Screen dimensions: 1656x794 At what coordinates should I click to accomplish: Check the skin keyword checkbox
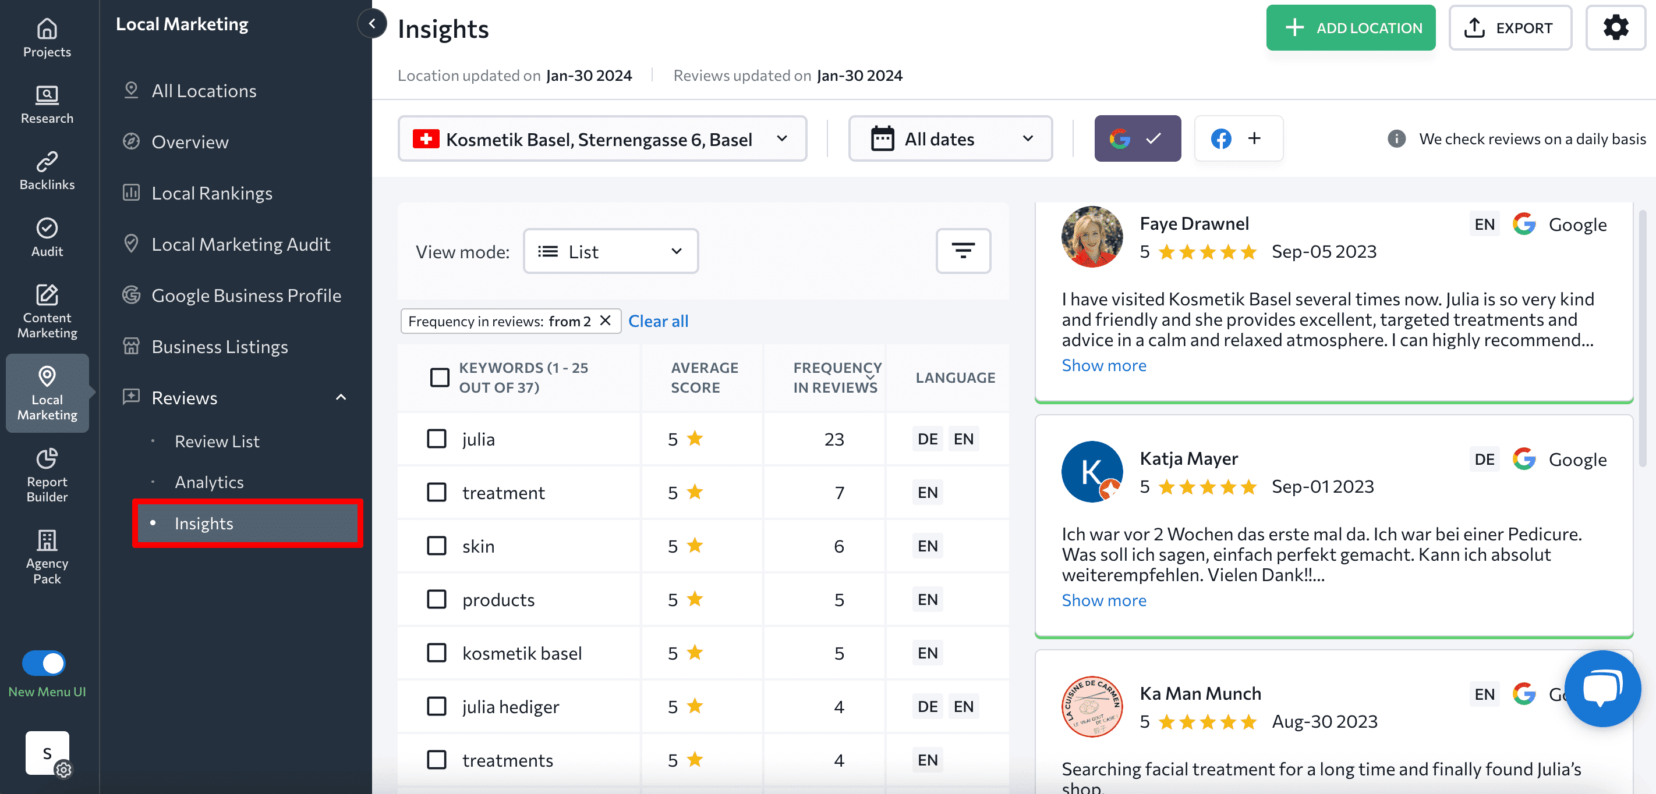(437, 546)
